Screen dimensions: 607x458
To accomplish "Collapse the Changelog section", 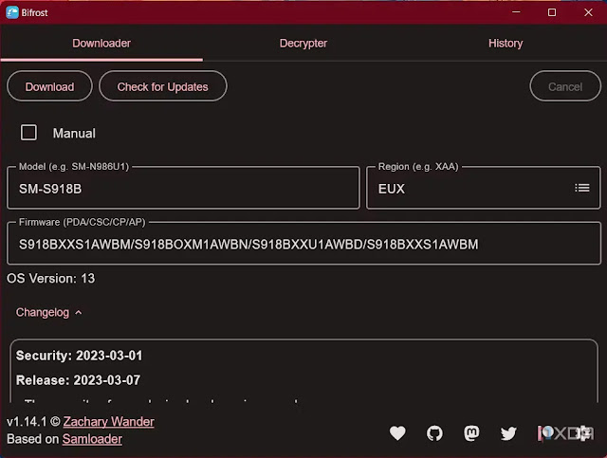I will 48,312.
